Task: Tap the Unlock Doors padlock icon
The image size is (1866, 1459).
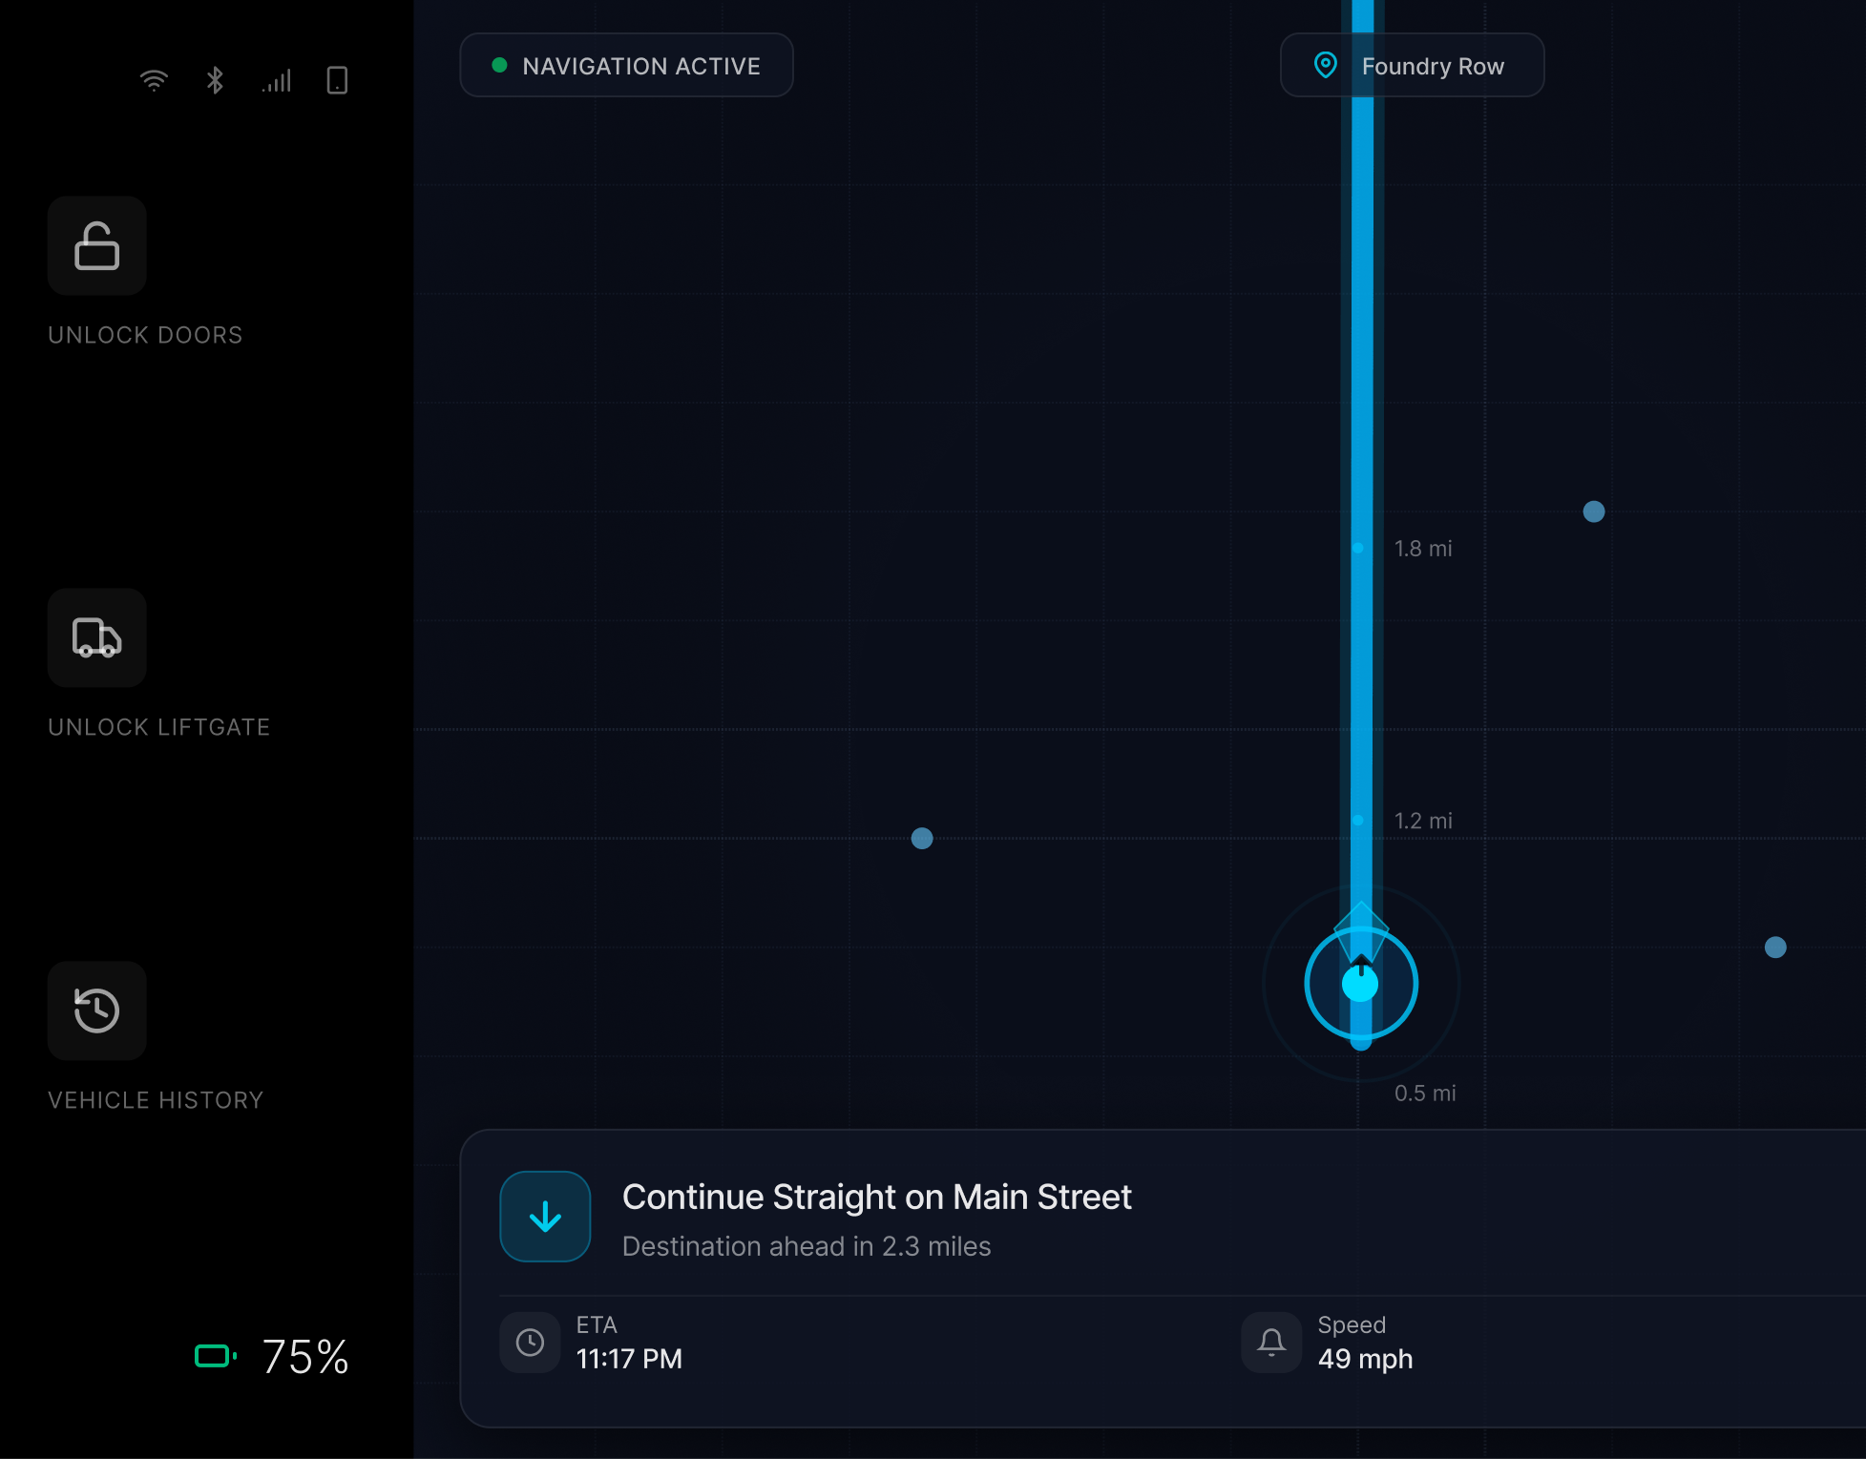Action: 96,246
